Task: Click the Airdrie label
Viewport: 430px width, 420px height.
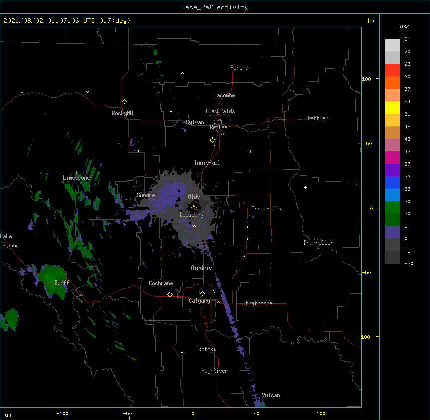Action: 202,268
